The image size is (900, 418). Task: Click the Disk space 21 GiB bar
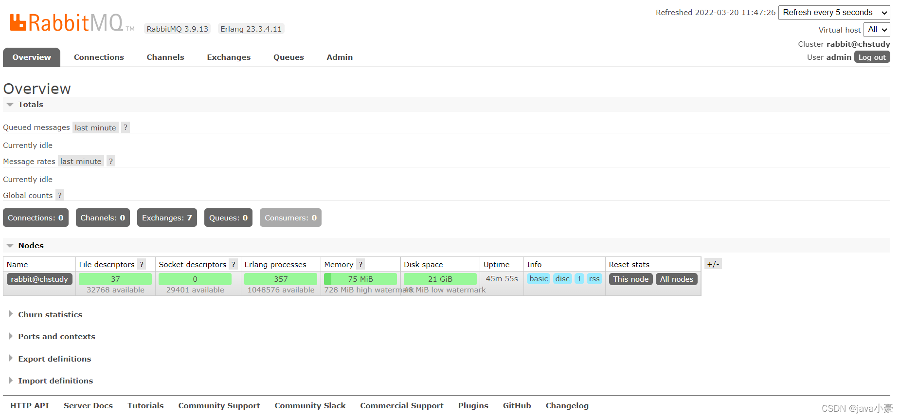440,279
